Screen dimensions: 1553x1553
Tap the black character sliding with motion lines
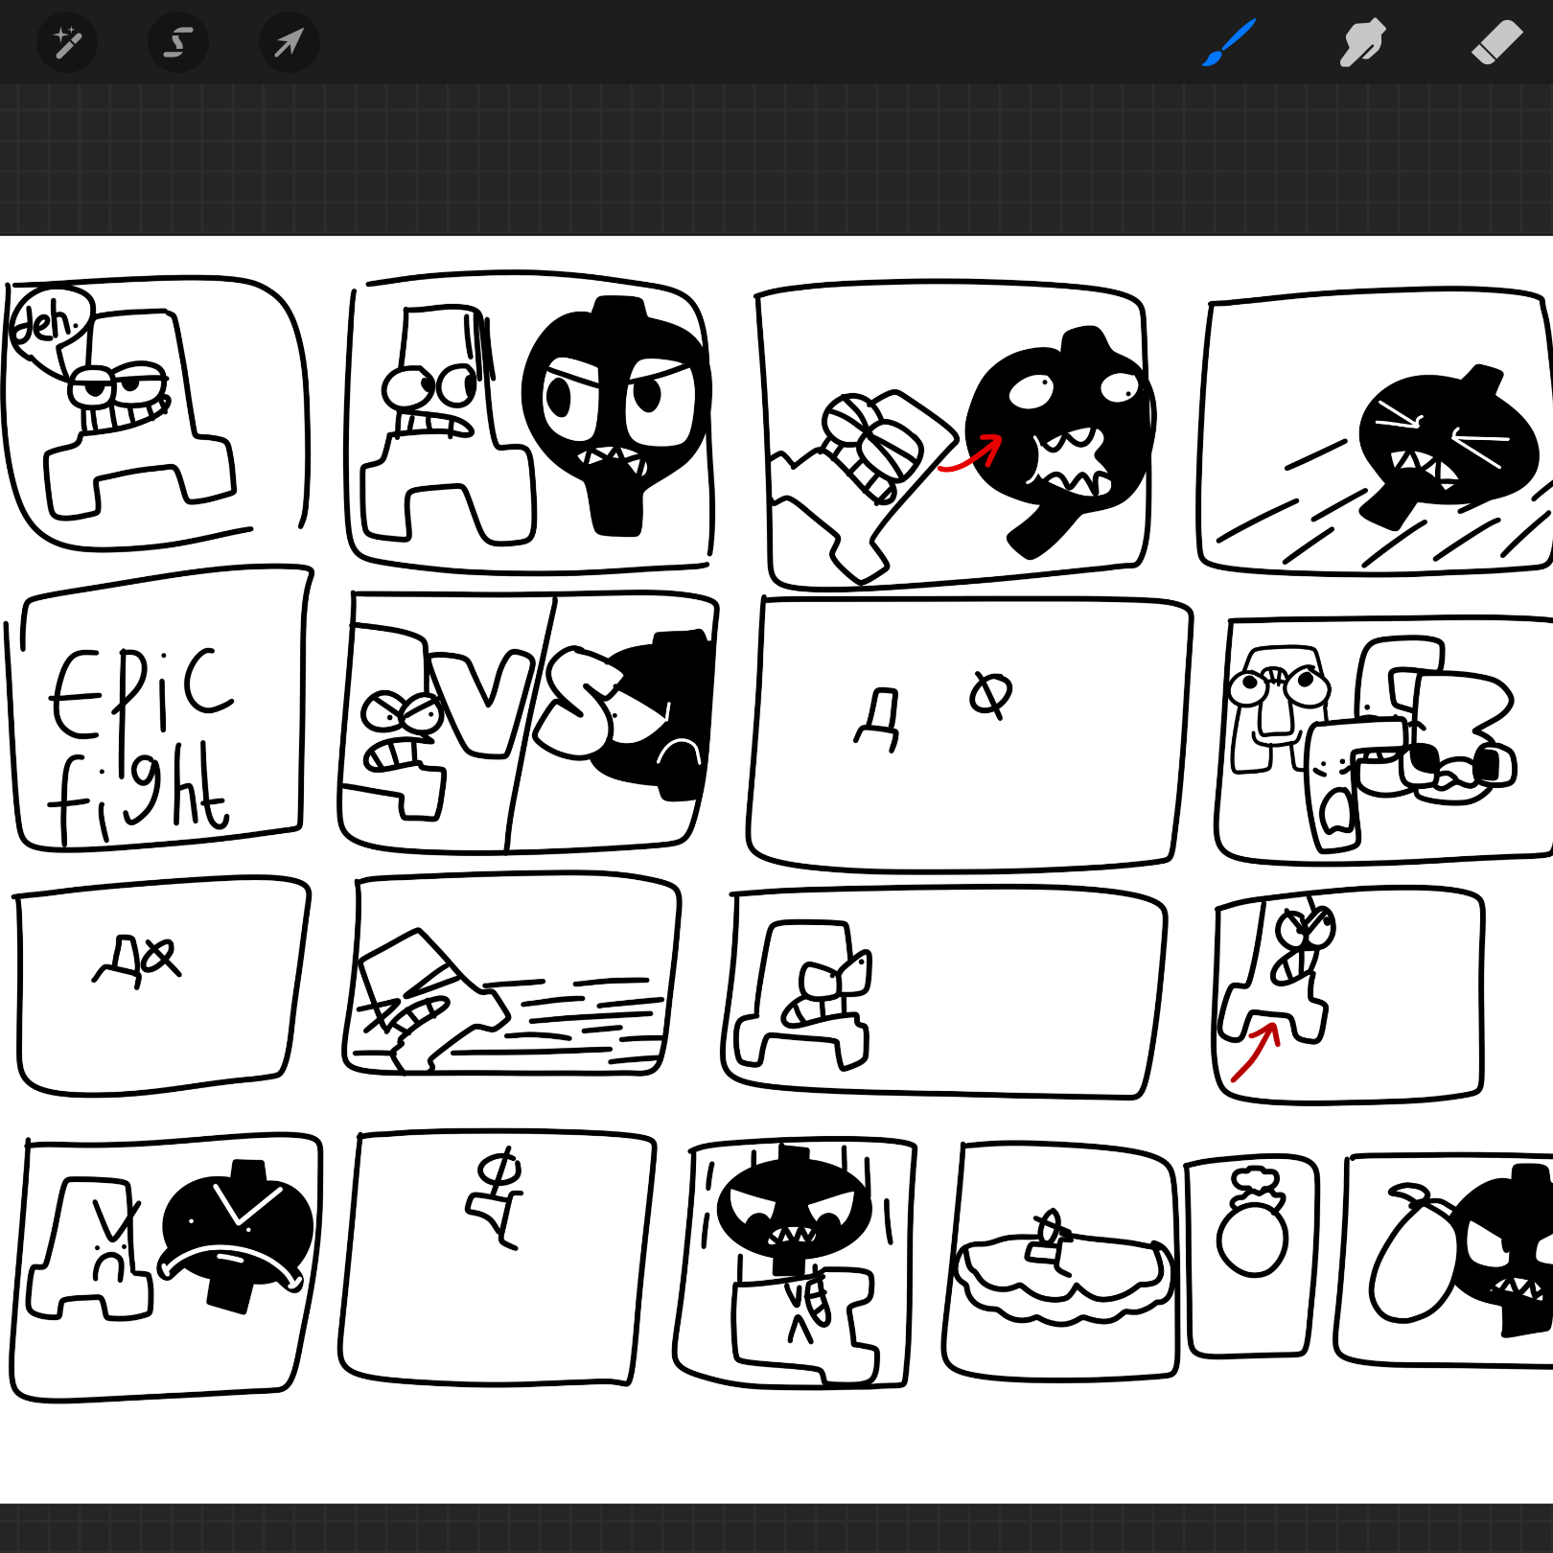click(x=1438, y=443)
